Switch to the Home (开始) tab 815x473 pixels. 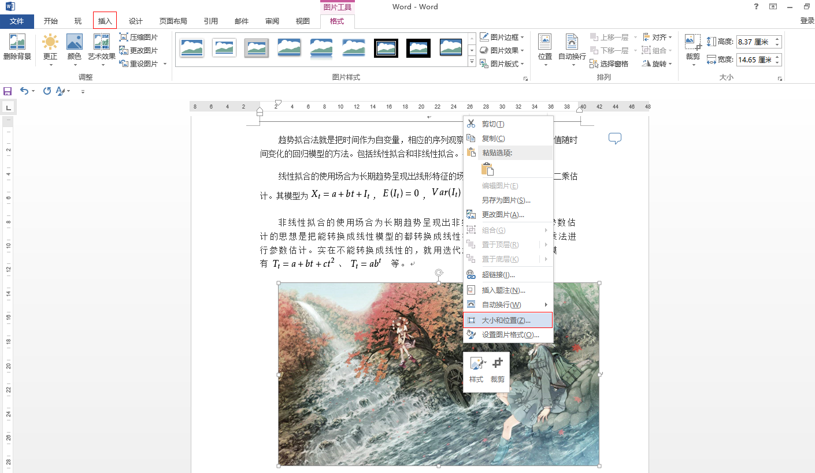coord(51,21)
